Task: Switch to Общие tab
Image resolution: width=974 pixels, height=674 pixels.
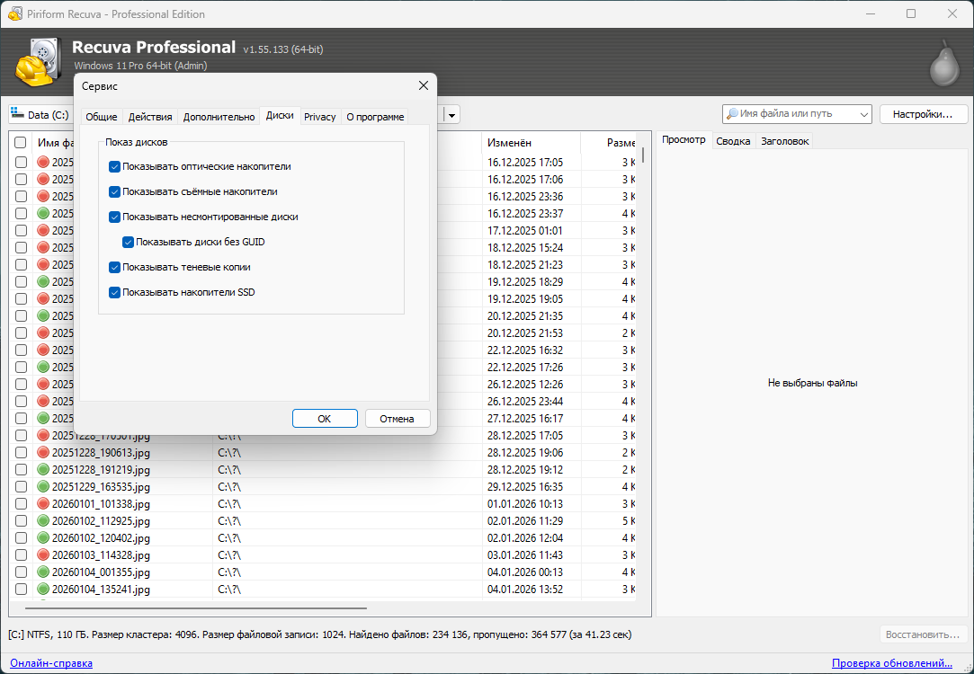Action: [102, 117]
